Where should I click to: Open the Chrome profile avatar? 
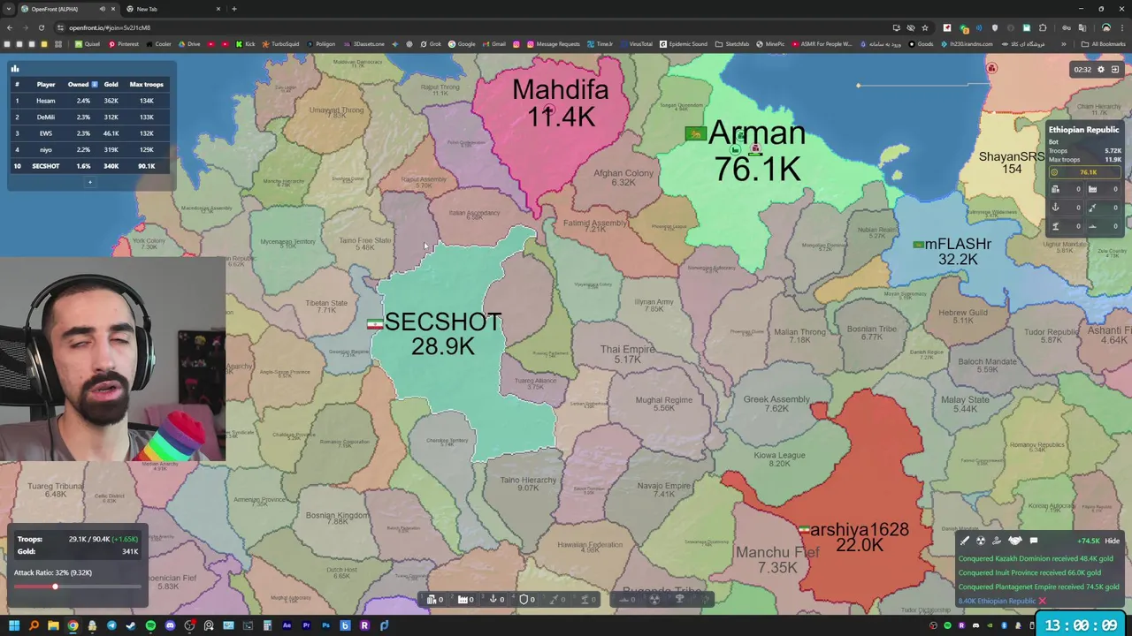click(x=1106, y=27)
